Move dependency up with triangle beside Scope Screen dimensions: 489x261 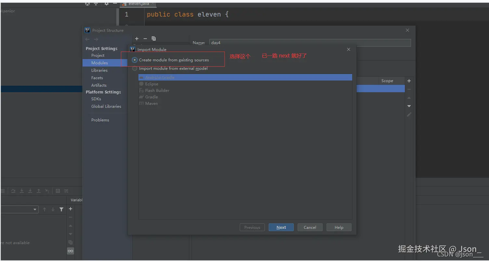pos(409,98)
